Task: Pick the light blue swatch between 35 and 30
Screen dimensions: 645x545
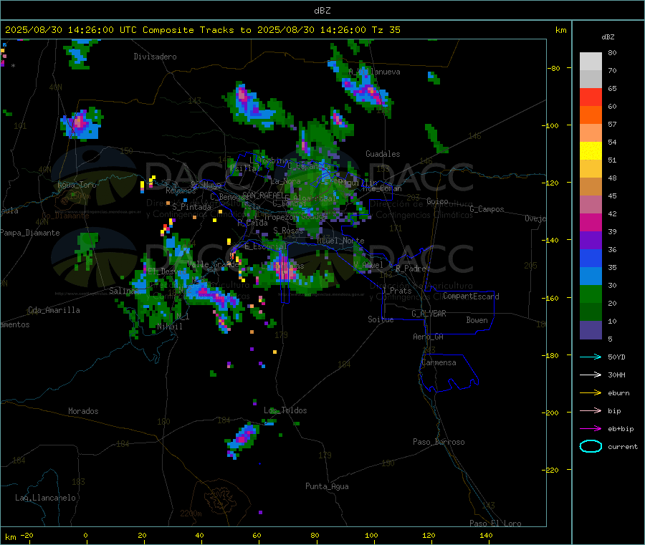Action: click(591, 276)
